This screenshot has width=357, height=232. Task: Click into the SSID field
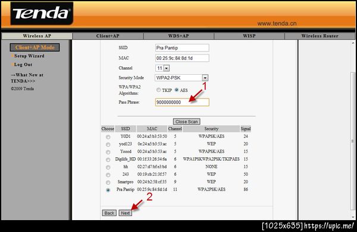tap(182, 47)
